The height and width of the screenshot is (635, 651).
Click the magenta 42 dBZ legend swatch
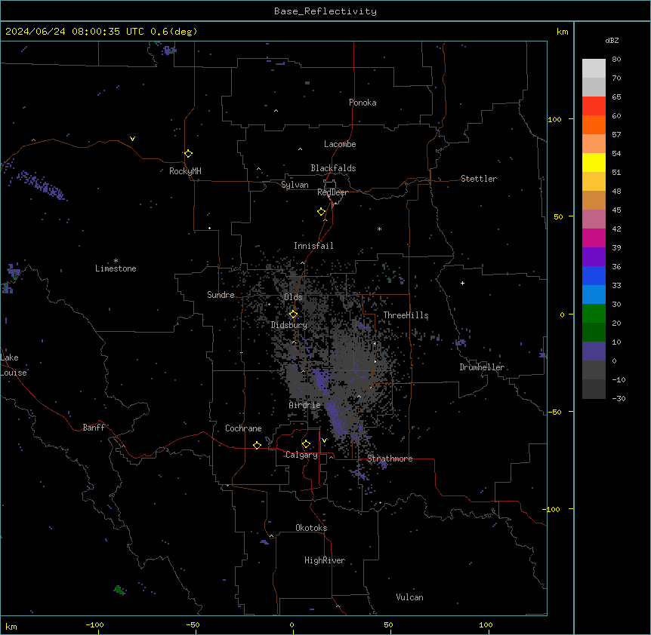(594, 238)
